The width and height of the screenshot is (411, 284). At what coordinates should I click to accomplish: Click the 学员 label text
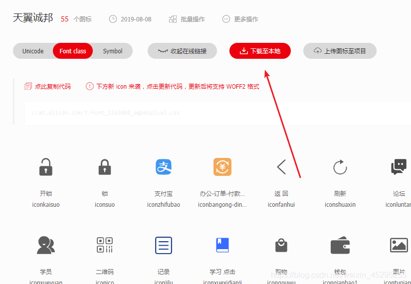tap(46, 272)
